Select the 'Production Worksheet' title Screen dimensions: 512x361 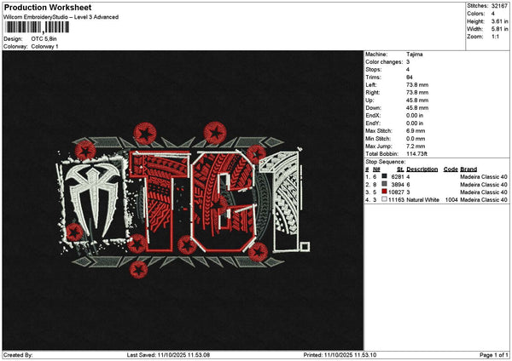[x=48, y=8]
